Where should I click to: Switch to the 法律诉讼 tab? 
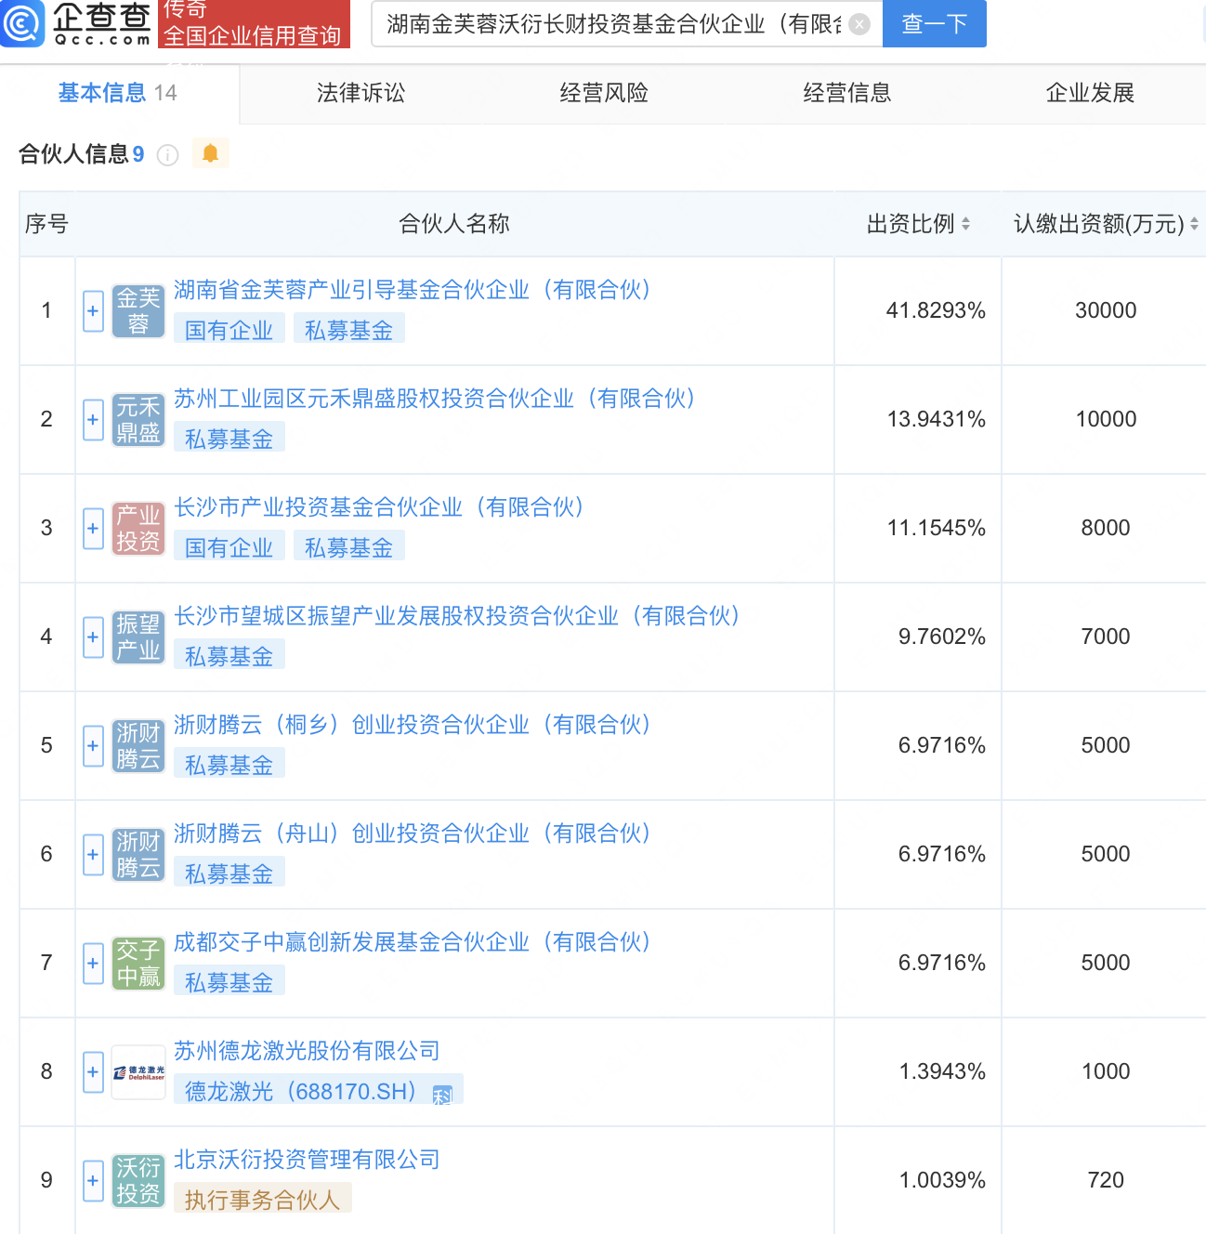[360, 93]
